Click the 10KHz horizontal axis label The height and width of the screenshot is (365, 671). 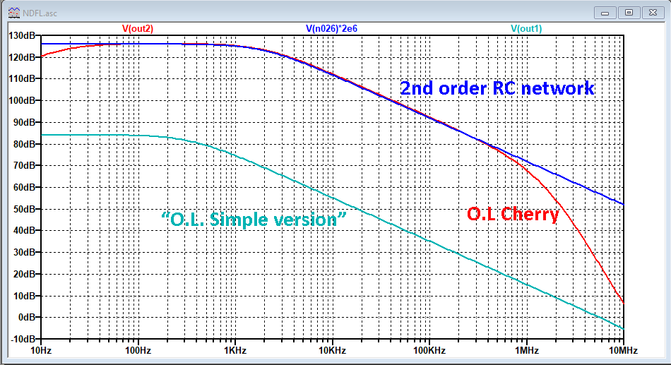pos(332,351)
